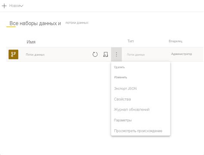Image resolution: width=204 pixels, height=155 pixels.
Task: Choose Удалить from the context menu
Action: (119, 67)
